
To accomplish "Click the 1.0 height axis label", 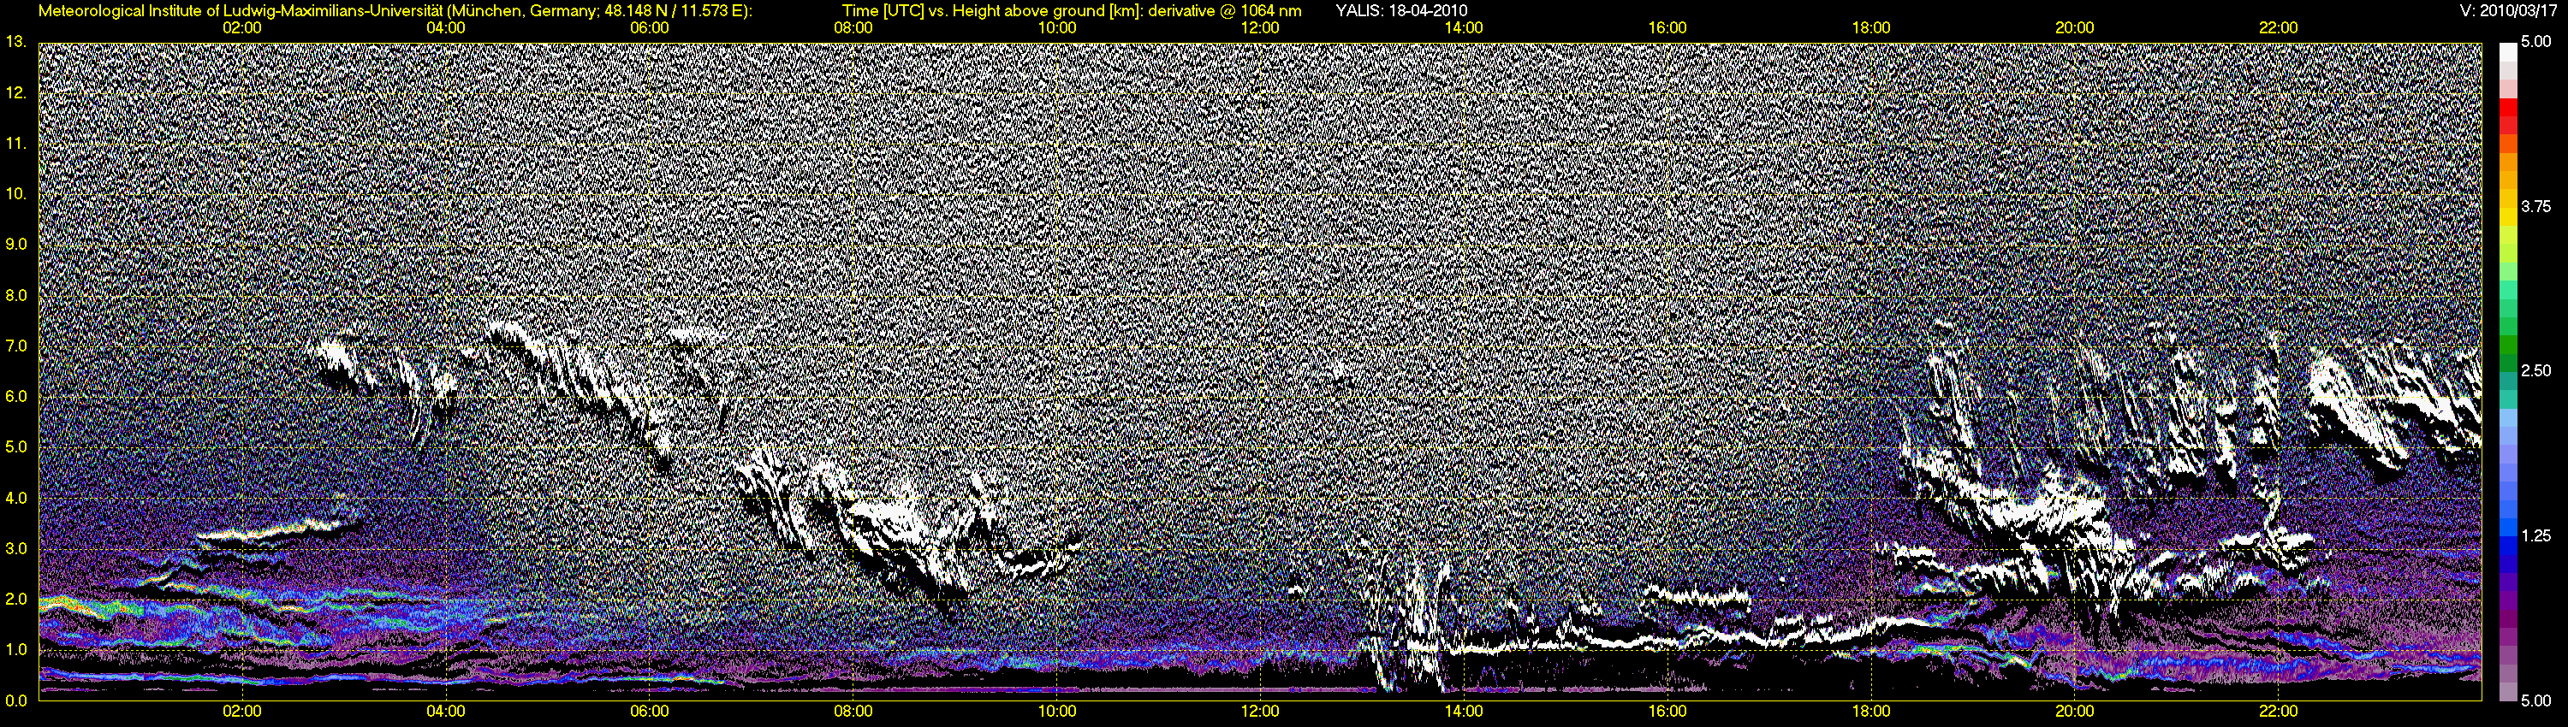I will point(16,650).
